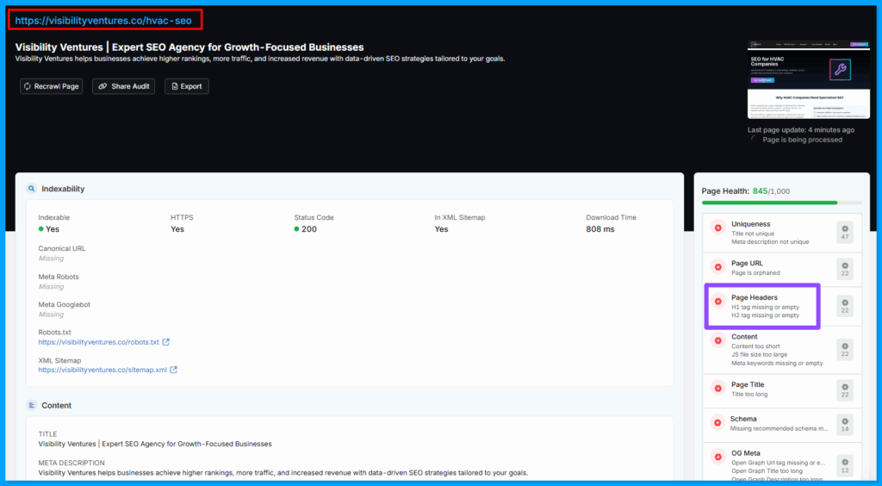Click the red error icon for Uniqueness
882x486 pixels.
tap(717, 227)
